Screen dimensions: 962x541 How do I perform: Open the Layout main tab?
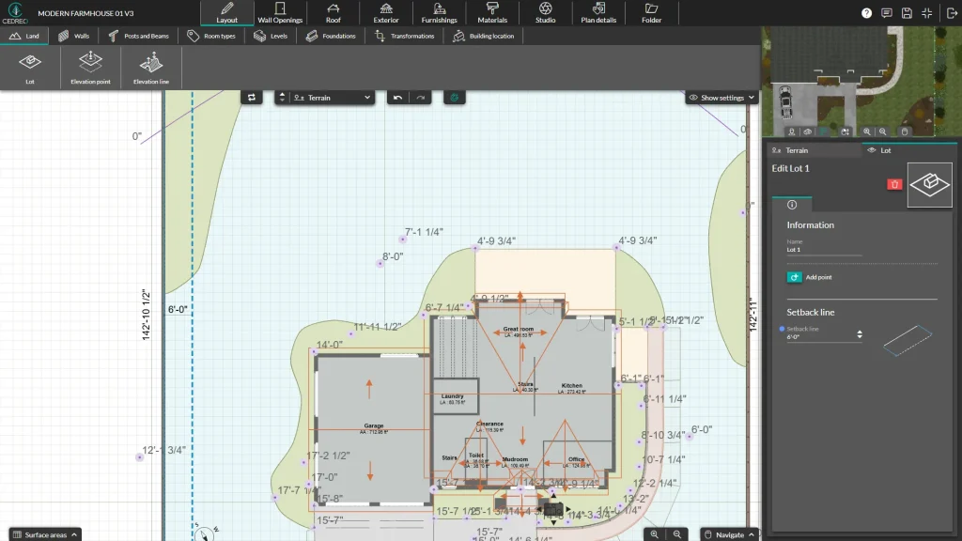226,13
